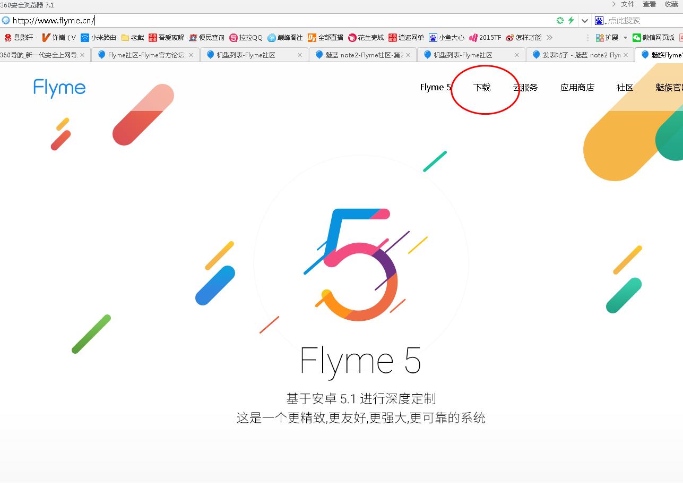Switch to 发表帖子 - 魅蓝 note2 tab
The height and width of the screenshot is (486, 683).
click(x=580, y=55)
